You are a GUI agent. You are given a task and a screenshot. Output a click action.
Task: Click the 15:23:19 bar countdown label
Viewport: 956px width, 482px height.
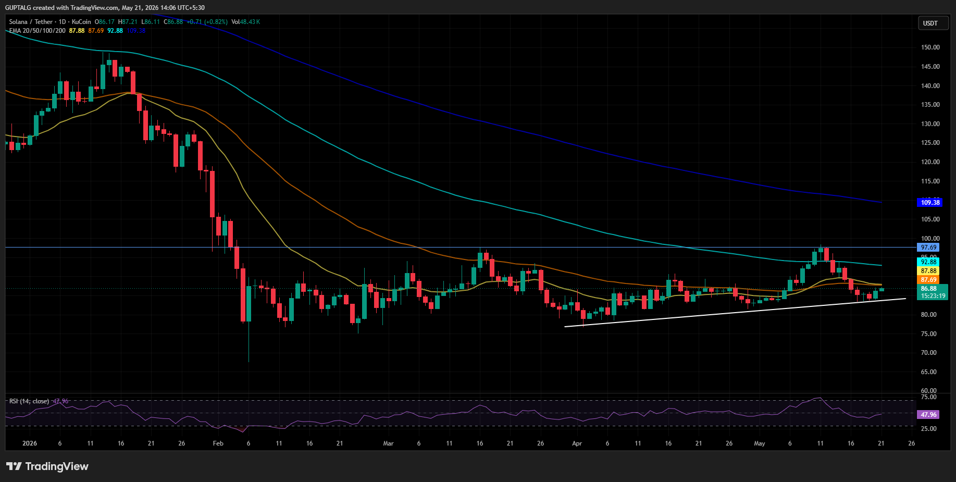(x=933, y=296)
